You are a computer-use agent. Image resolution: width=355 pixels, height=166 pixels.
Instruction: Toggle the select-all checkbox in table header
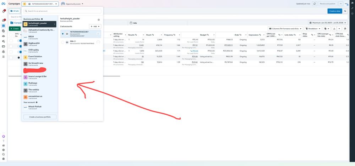[11, 35]
